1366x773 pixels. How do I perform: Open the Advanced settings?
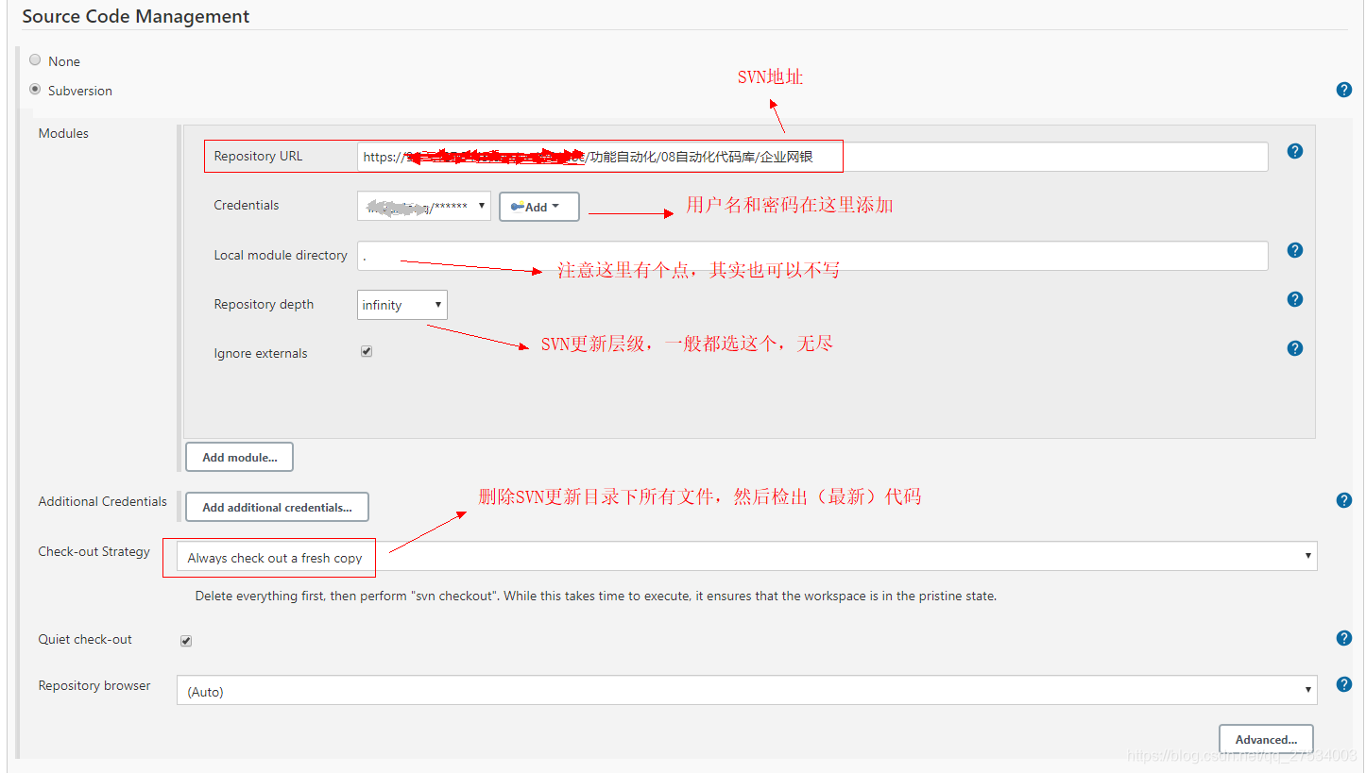point(1265,738)
